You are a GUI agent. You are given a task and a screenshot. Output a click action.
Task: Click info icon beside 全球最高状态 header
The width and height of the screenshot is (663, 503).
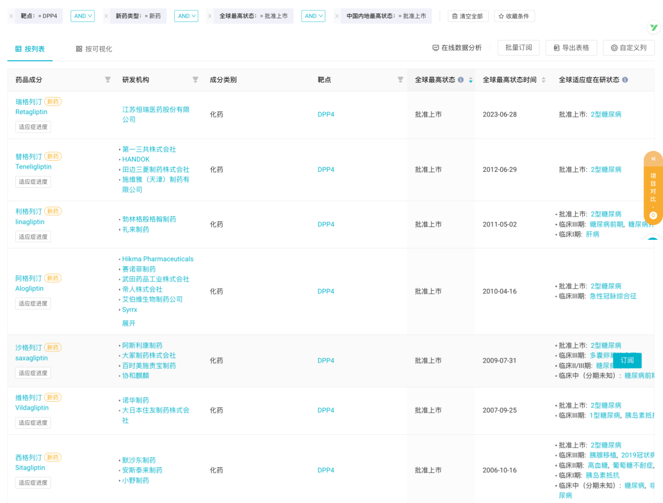[461, 80]
